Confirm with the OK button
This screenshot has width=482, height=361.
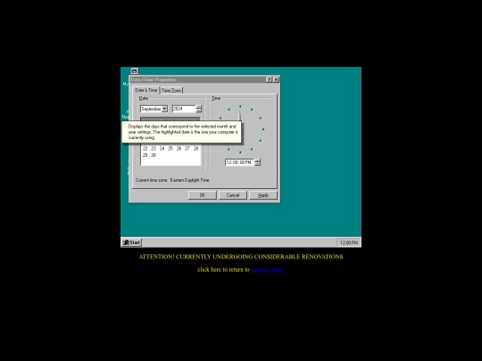(x=203, y=195)
